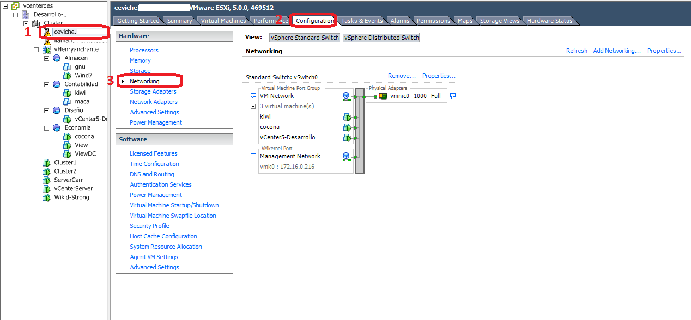Open the Virtual Machines tab

pyautogui.click(x=223, y=21)
